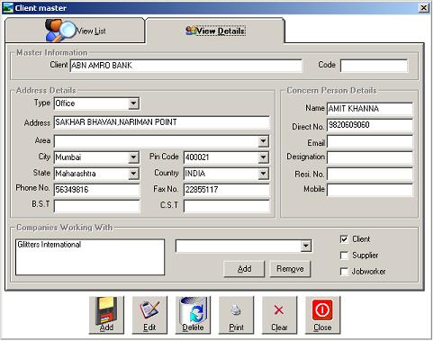Image resolution: width=434 pixels, height=341 pixels.
Task: Click the red power Close icon button
Action: click(x=322, y=315)
